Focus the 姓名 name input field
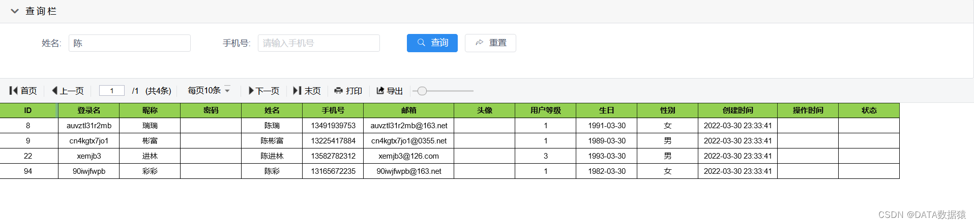This screenshot has width=974, height=224. tap(129, 43)
